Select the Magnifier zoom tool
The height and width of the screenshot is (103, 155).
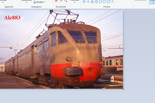pos(66,1)
